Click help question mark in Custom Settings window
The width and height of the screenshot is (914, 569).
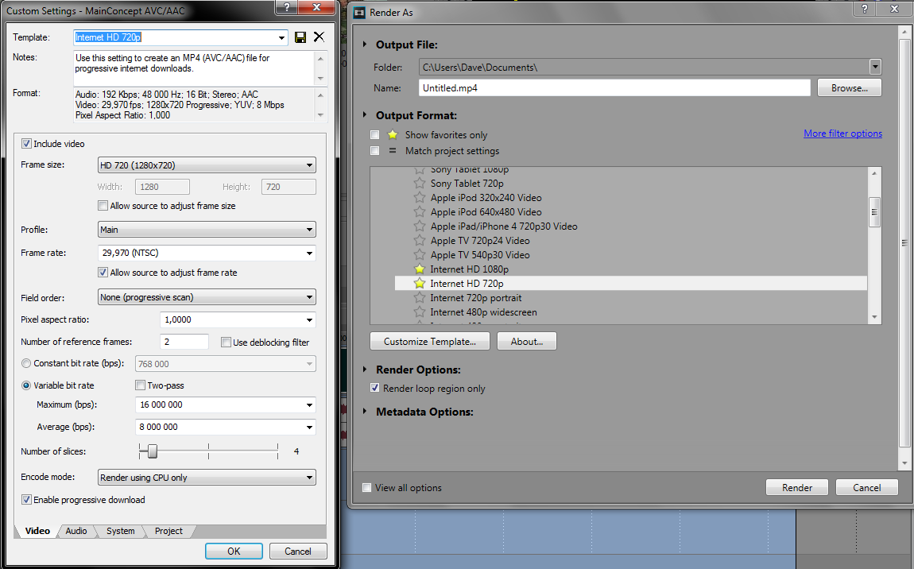coord(287,7)
